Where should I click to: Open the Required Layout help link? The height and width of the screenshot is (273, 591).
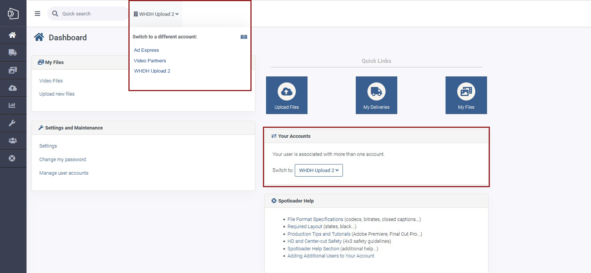(305, 226)
